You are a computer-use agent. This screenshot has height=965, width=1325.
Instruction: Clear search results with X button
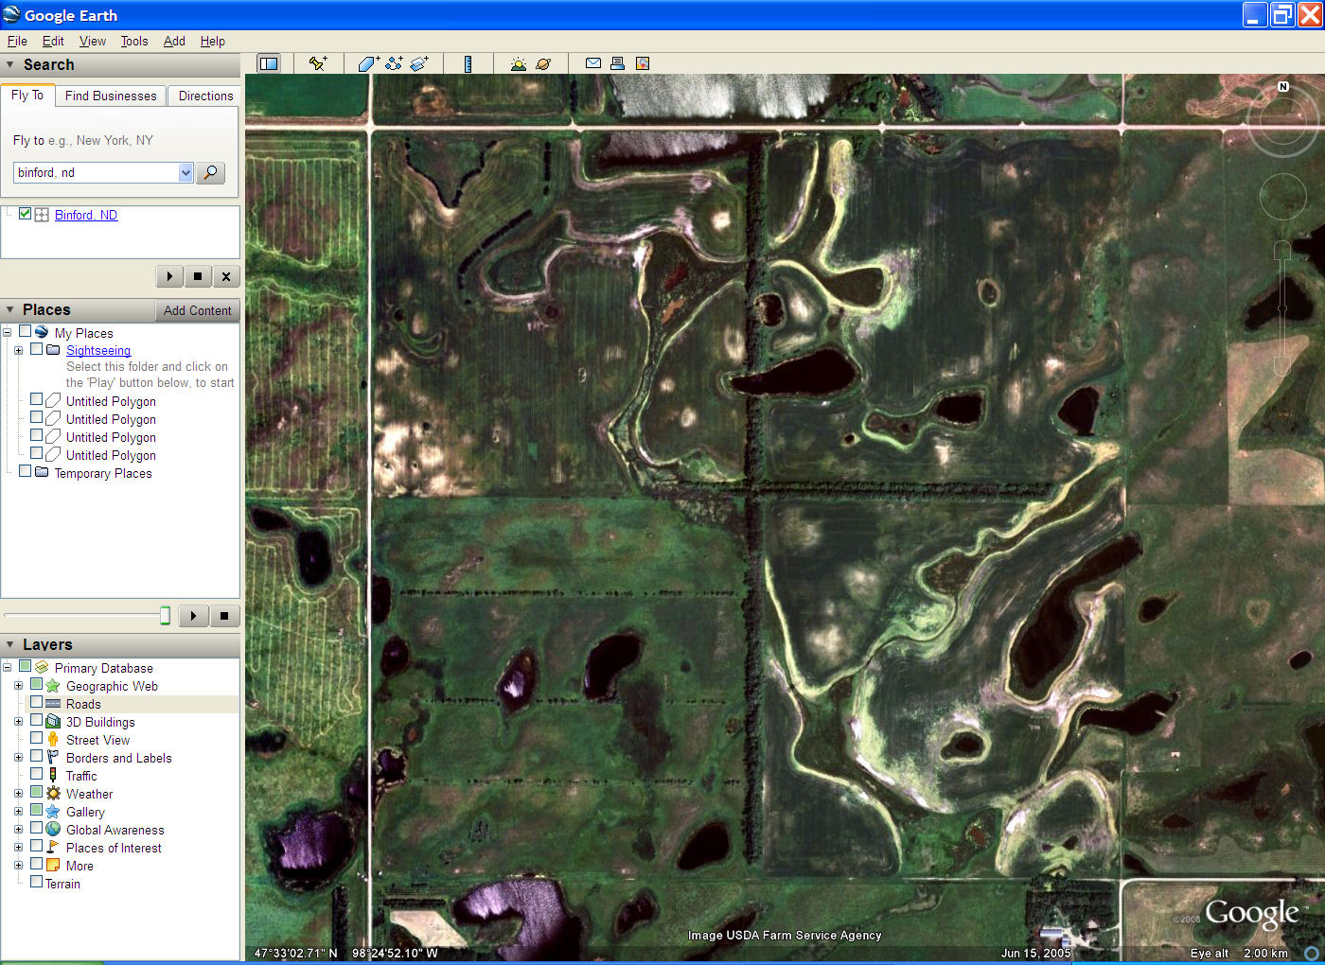click(x=226, y=276)
